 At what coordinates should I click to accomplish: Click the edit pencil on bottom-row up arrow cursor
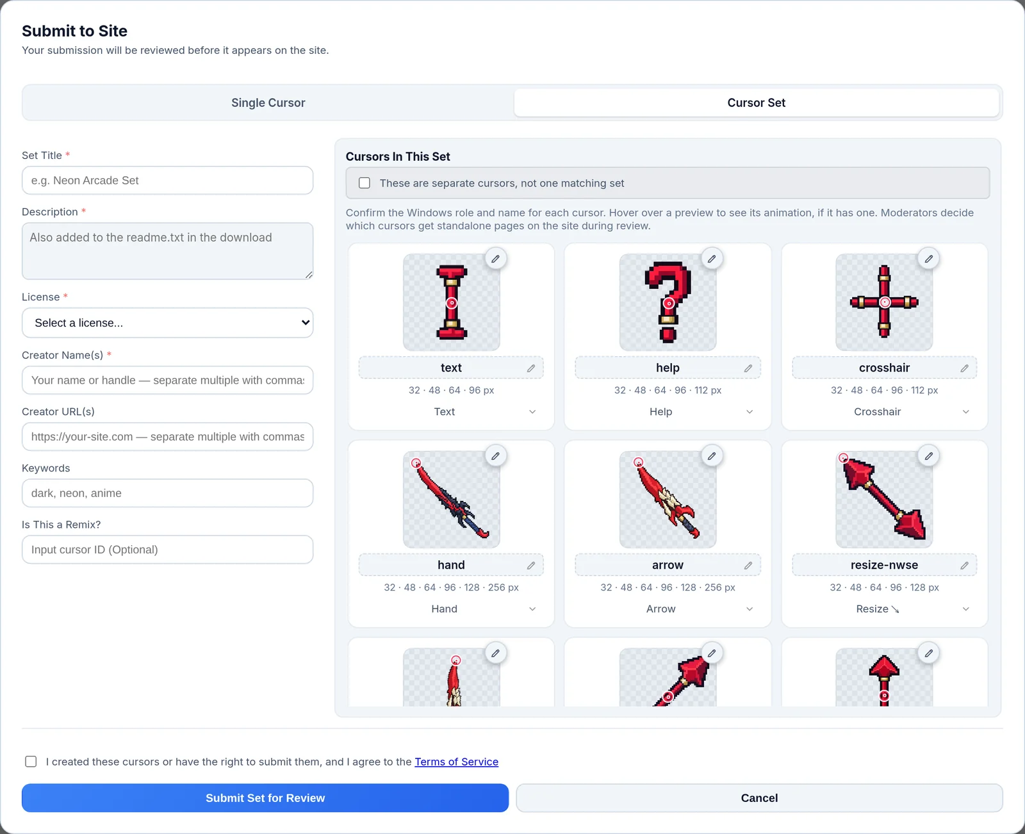pyautogui.click(x=928, y=653)
